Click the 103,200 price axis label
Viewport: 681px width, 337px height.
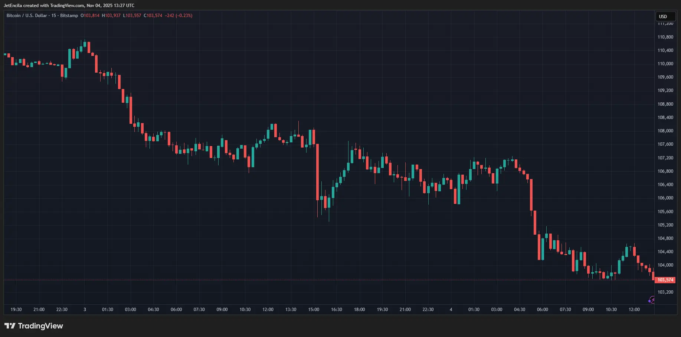point(665,292)
